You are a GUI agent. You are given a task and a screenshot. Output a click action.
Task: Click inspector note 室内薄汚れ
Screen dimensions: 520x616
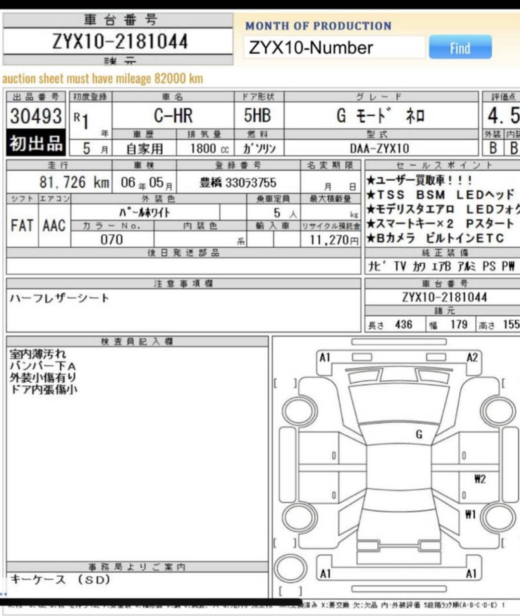[38, 354]
